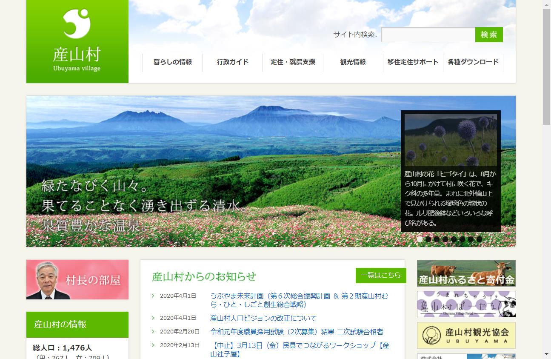Image resolution: width=551 pixels, height=359 pixels.
Task: Open the 移住定住サポート section
Action: 412,63
